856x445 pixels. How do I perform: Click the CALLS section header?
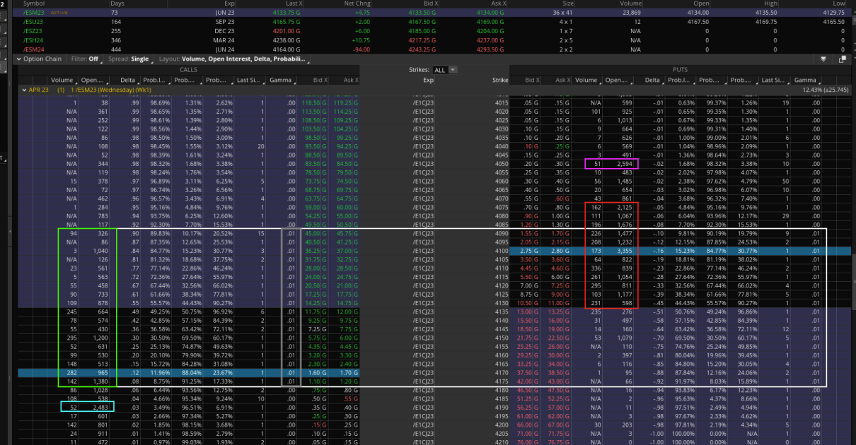click(x=189, y=70)
